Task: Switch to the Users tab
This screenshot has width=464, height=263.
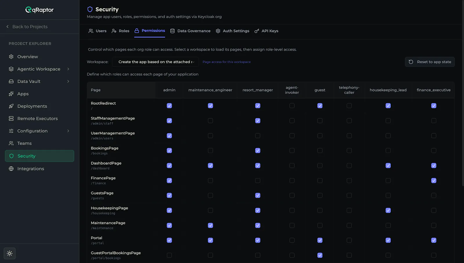Action: click(x=97, y=31)
